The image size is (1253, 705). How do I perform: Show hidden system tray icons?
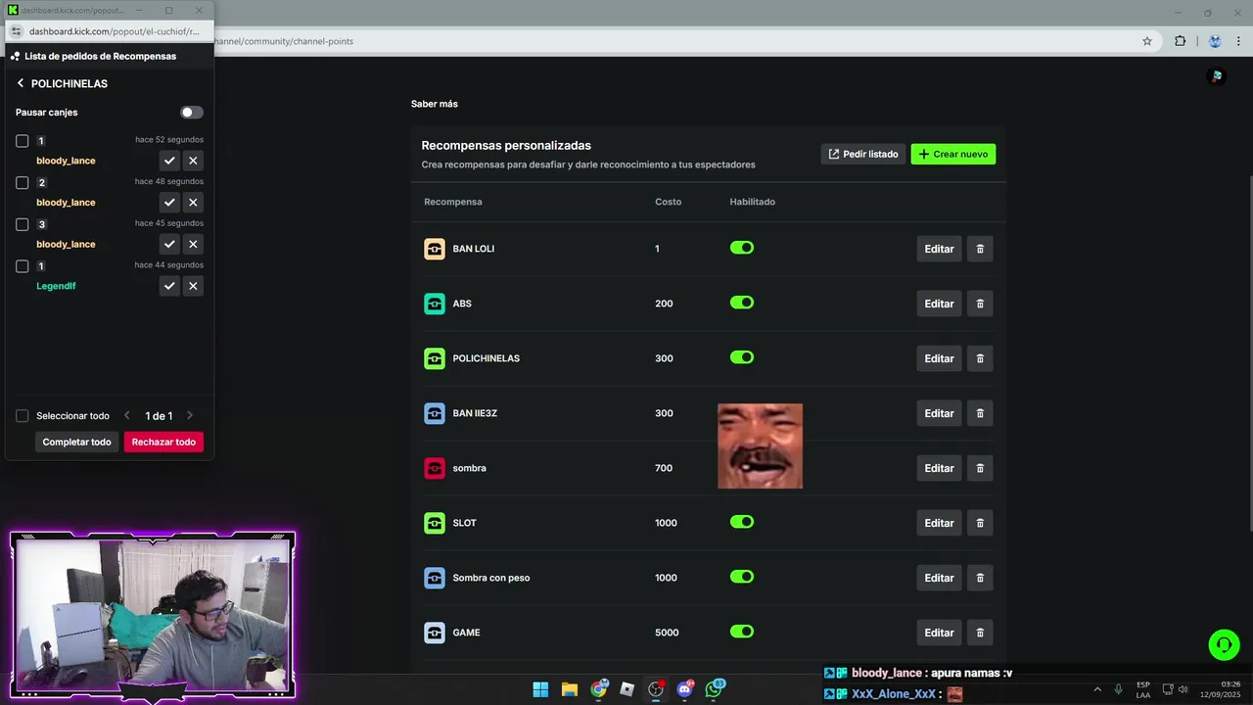1097,689
